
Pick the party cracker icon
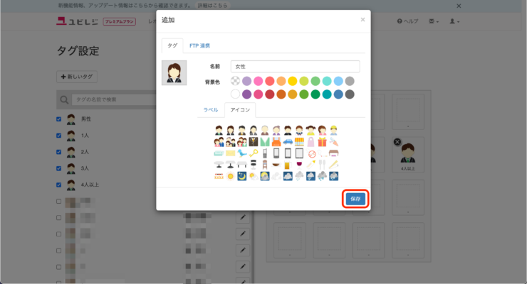click(333, 142)
